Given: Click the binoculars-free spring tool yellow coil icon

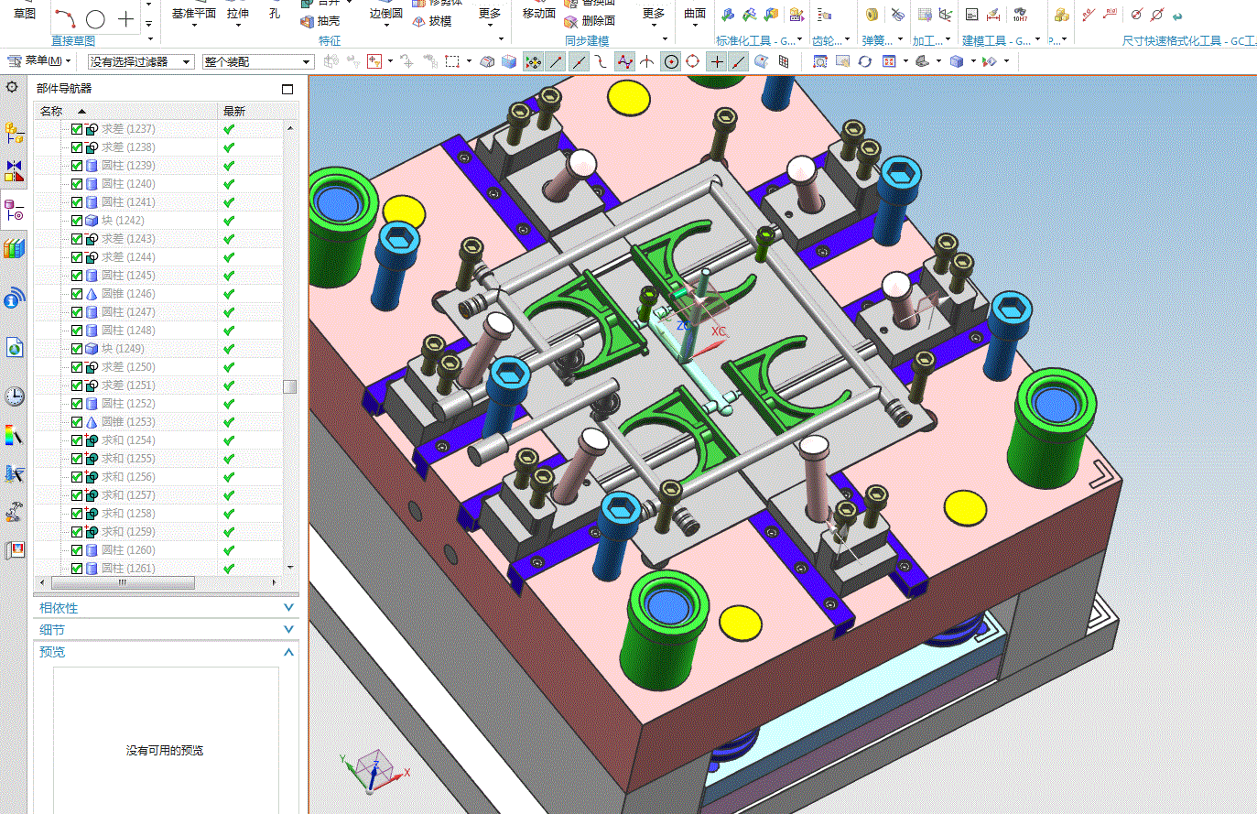Looking at the screenshot, I should tap(872, 15).
